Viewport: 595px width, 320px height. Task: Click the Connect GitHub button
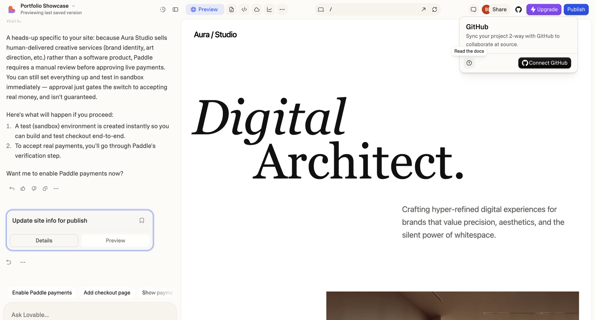pyautogui.click(x=545, y=63)
